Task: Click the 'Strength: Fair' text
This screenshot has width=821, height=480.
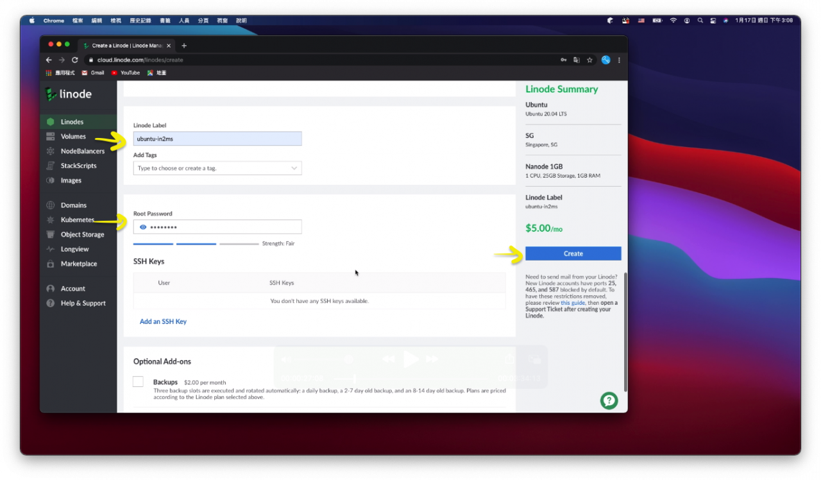Action: 278,244
